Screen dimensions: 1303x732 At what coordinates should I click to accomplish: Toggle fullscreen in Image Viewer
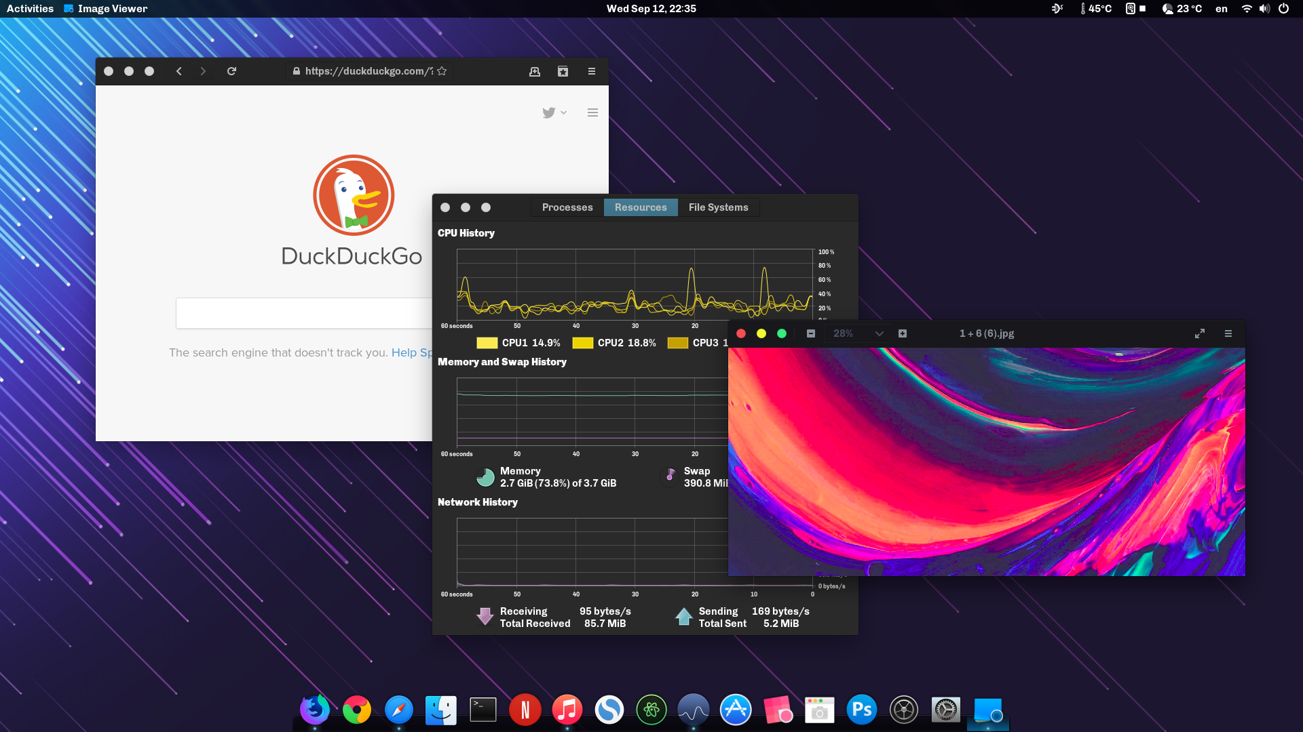point(1200,333)
